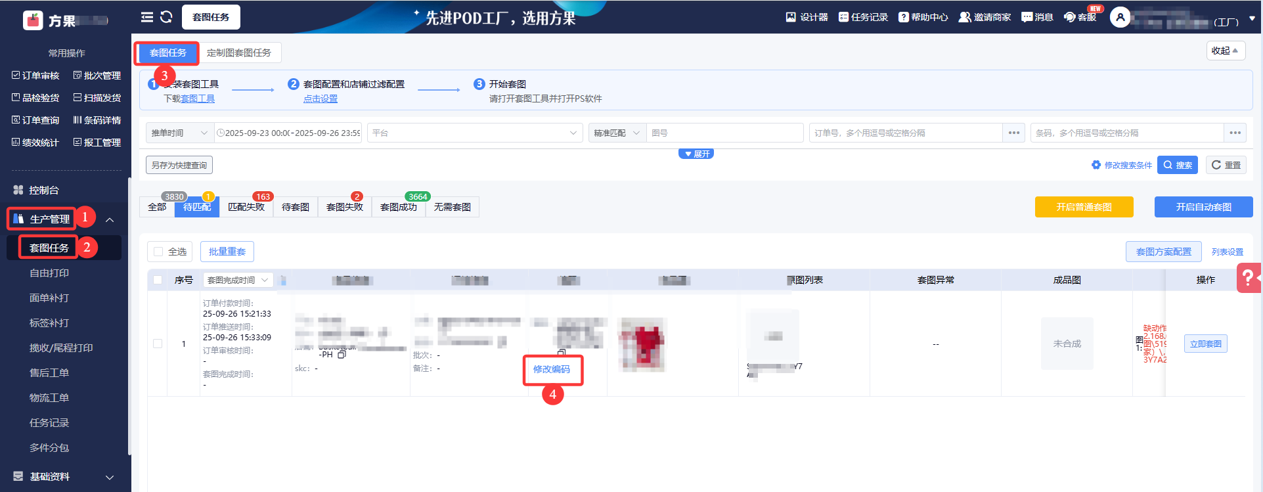Click the more options dots beside 订单号 field
1263x492 pixels.
(x=1014, y=133)
